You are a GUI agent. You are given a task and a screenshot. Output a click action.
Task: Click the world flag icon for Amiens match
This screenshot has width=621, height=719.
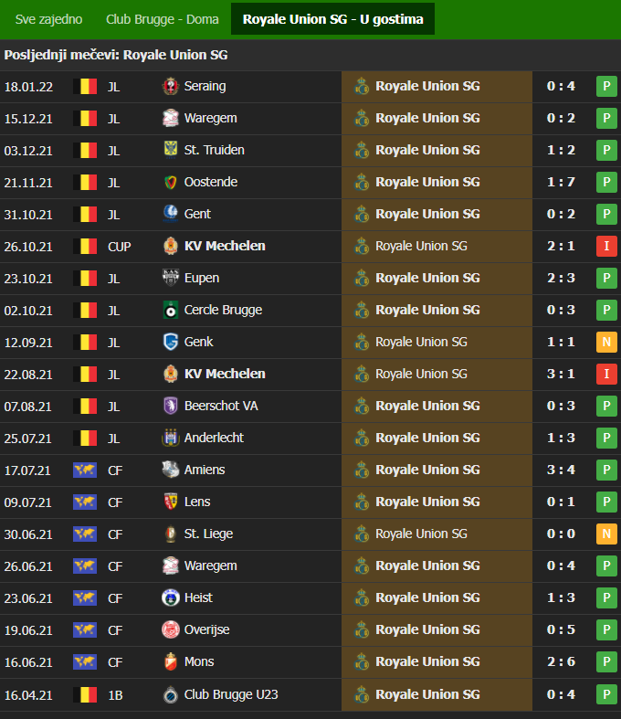[x=85, y=471]
